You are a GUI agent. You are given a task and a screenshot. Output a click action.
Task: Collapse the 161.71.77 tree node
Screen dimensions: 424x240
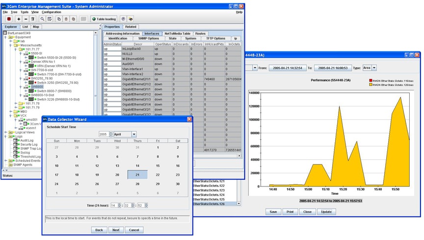click(x=16, y=49)
